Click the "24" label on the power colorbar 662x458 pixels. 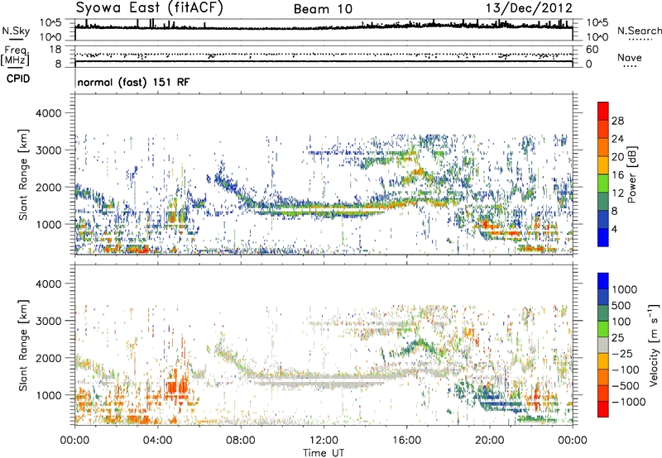(x=617, y=139)
